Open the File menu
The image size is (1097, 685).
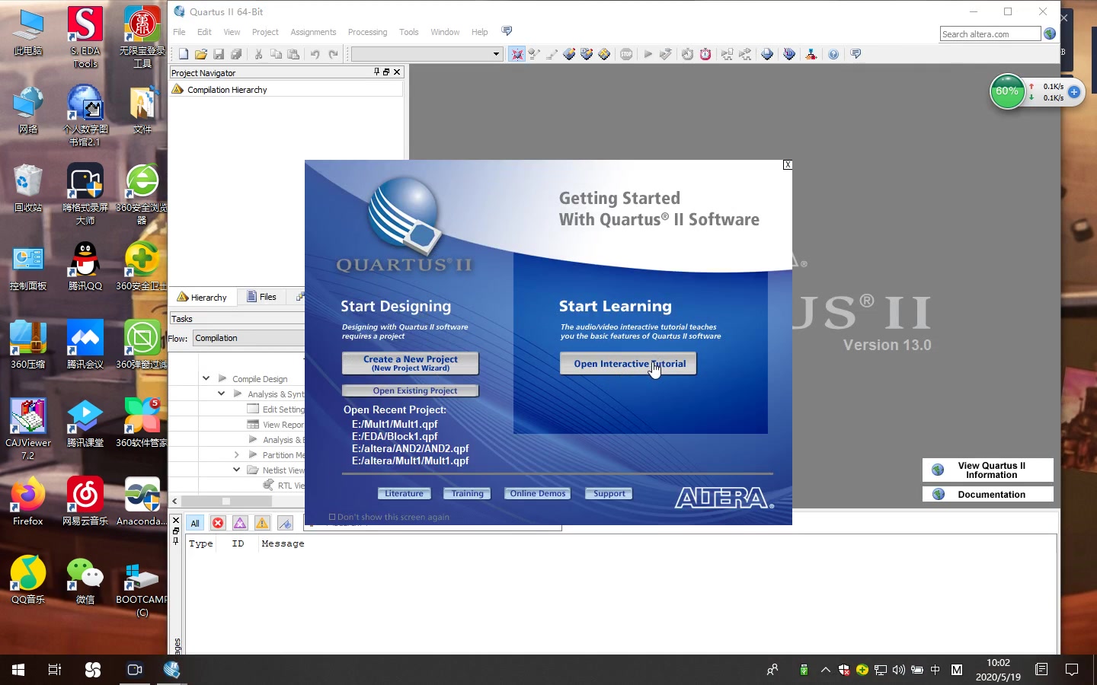pyautogui.click(x=179, y=32)
